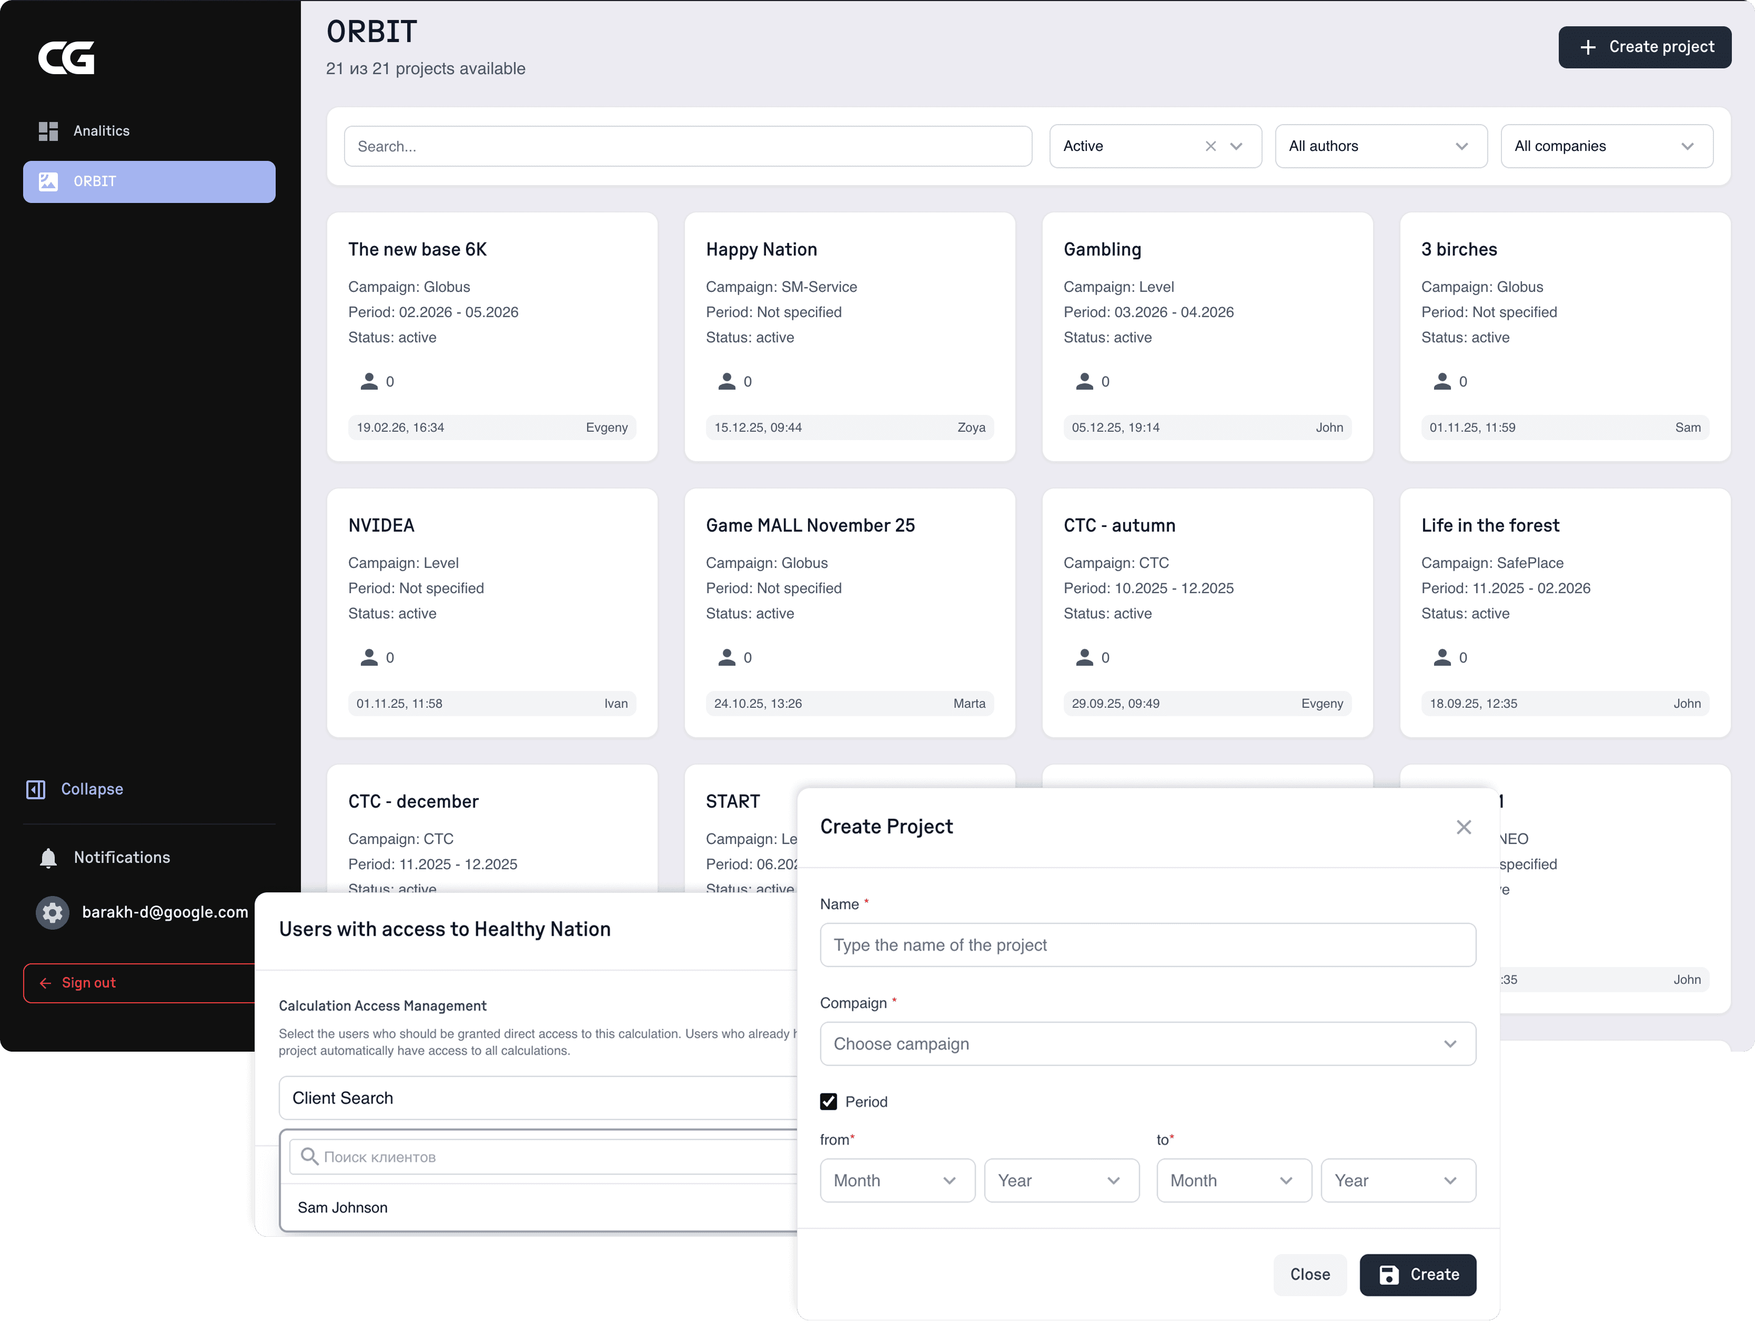Click the Поиск клиентов search input
The width and height of the screenshot is (1755, 1323).
point(543,1157)
